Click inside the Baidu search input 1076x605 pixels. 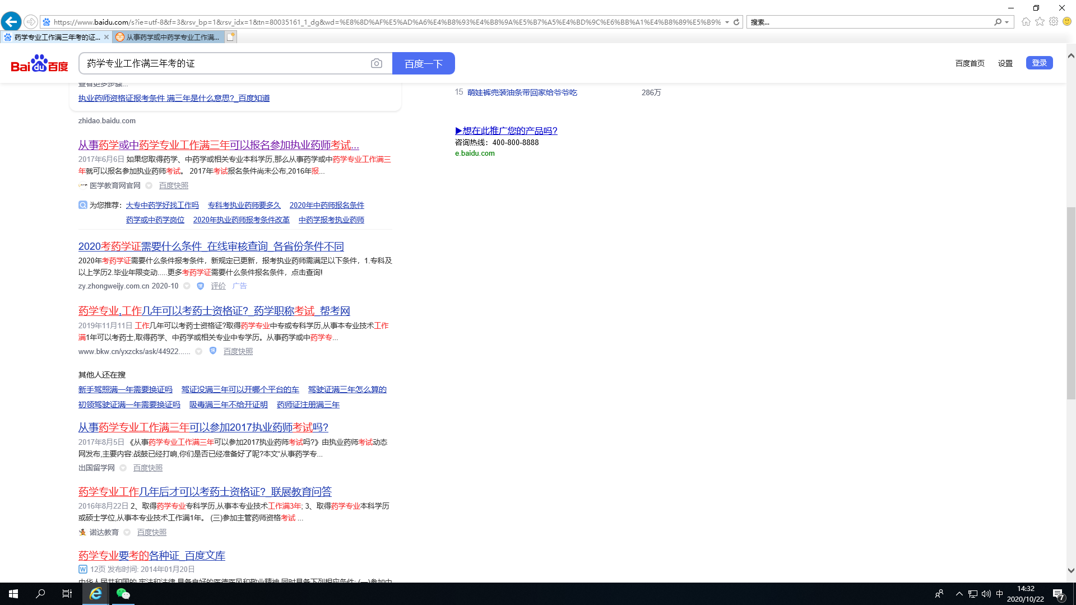(x=224, y=64)
